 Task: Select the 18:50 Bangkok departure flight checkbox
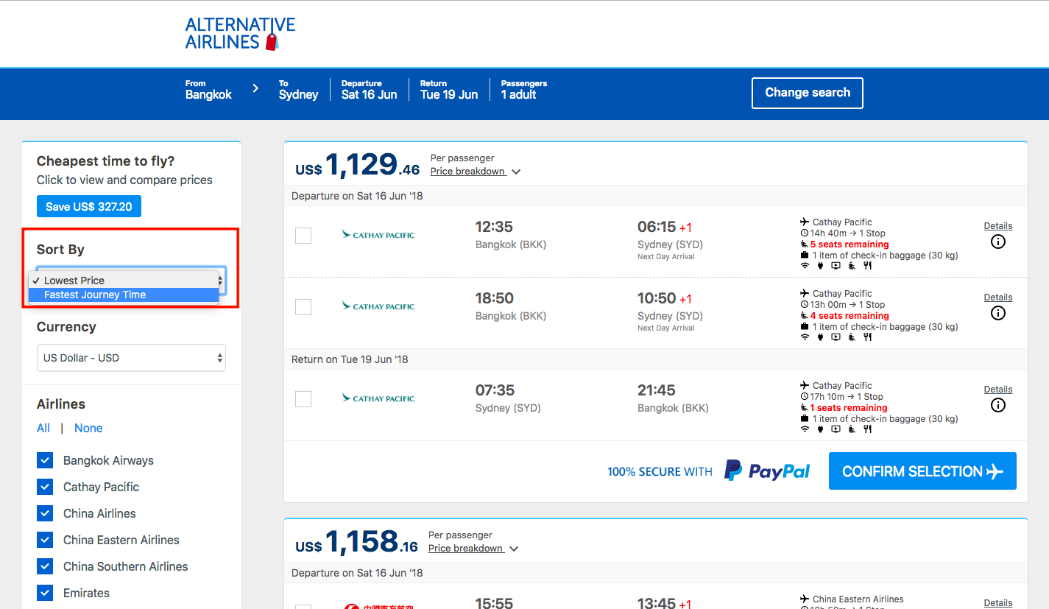coord(303,307)
